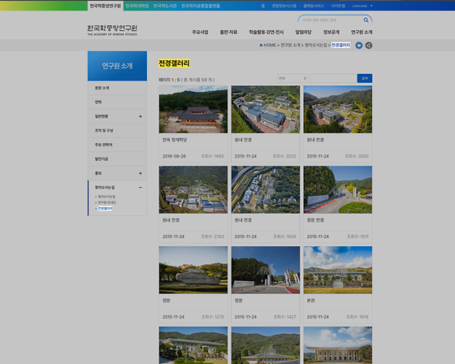Open highlighted 전경갤러리 sub-item link
Image resolution: width=455 pixels, height=364 pixels.
tap(105, 209)
